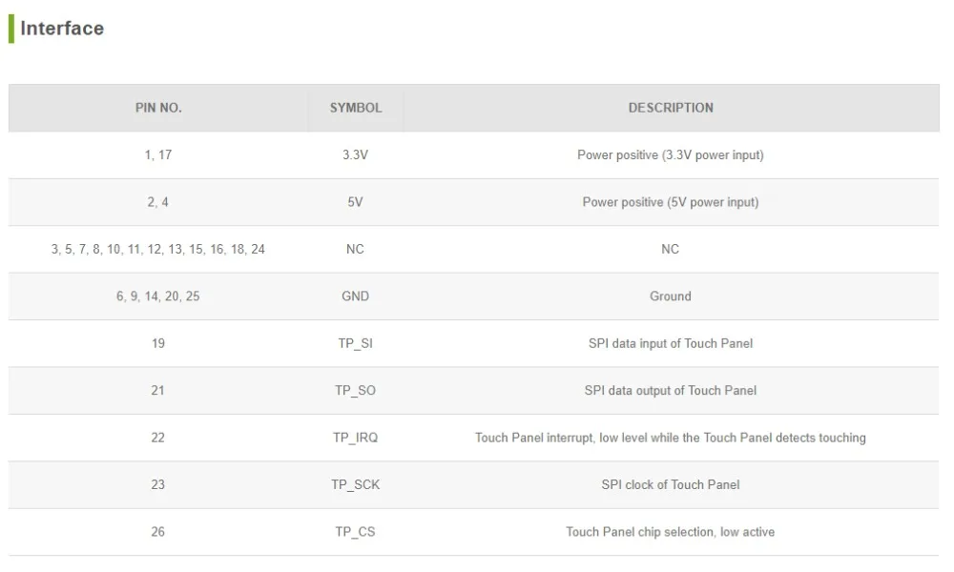Click the long NC pin number list
Viewport: 954px width, 572px height.
point(158,249)
